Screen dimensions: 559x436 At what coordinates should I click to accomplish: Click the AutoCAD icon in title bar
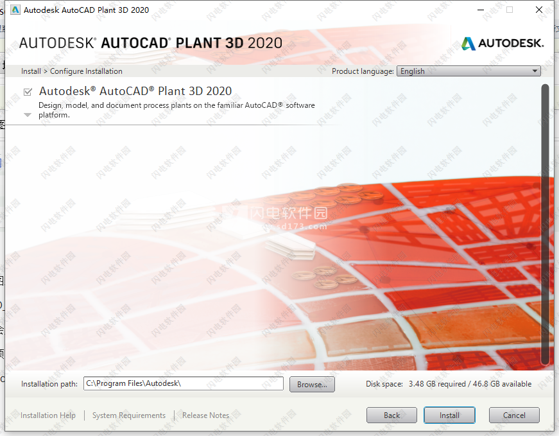[15, 10]
